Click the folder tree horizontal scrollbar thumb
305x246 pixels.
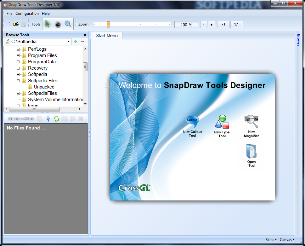34,109
